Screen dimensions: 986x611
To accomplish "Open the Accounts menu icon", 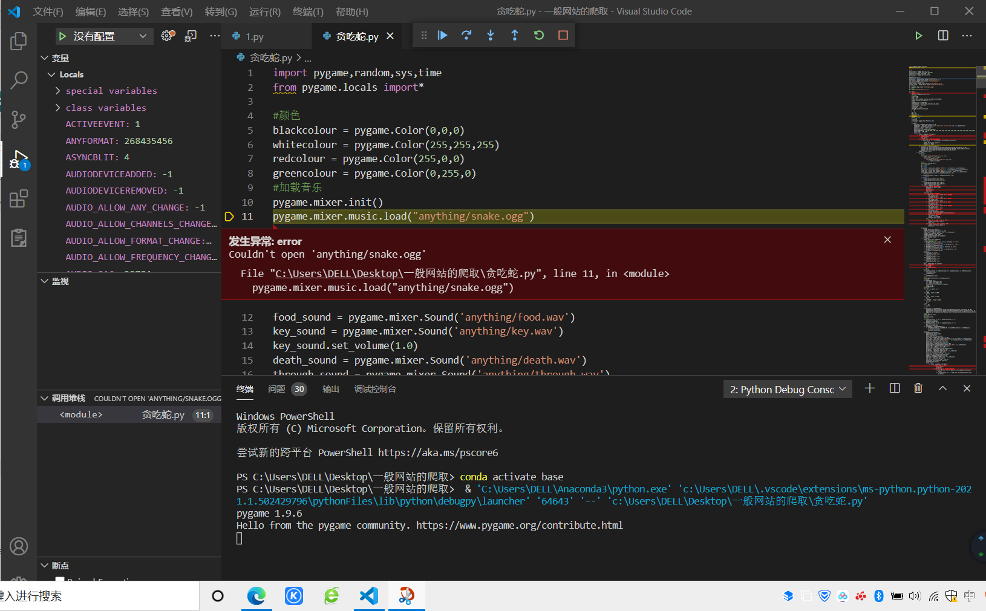I will 19,547.
